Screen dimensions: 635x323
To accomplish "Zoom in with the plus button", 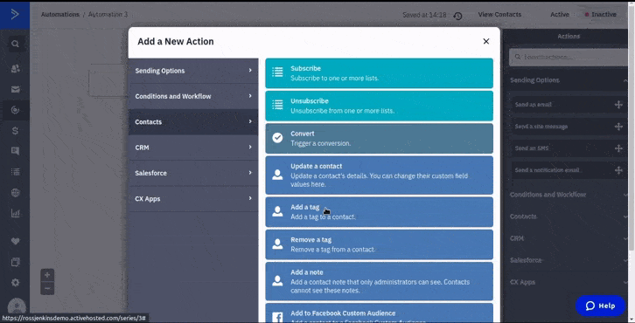I will coord(47,275).
